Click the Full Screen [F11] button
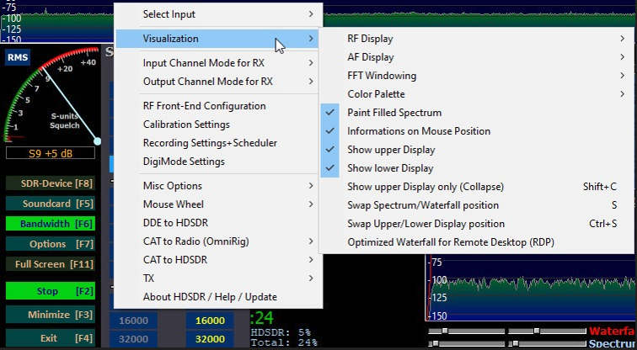 click(x=51, y=264)
